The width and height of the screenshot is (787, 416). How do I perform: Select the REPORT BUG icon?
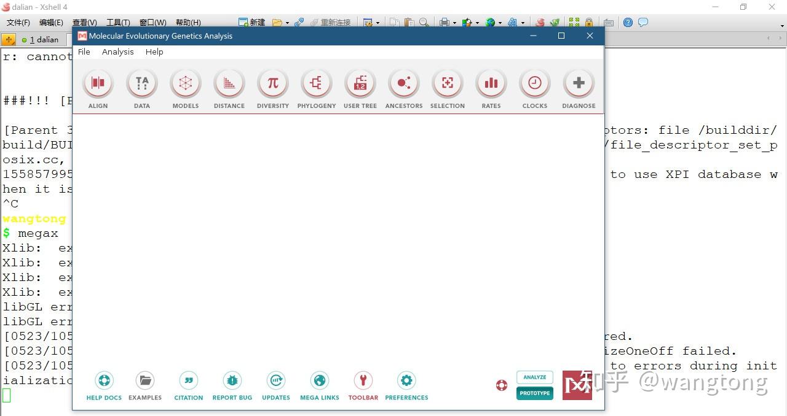click(232, 381)
